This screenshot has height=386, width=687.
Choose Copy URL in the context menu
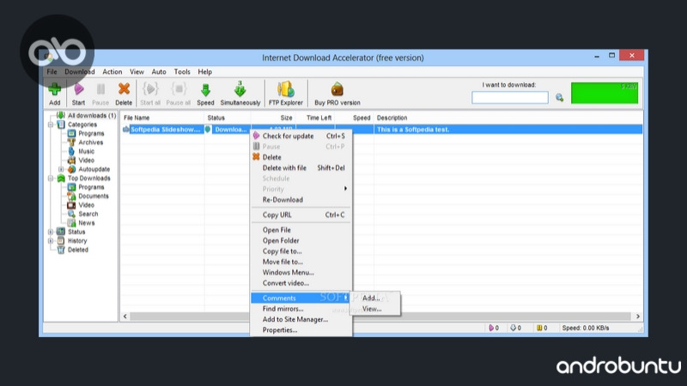click(x=301, y=215)
